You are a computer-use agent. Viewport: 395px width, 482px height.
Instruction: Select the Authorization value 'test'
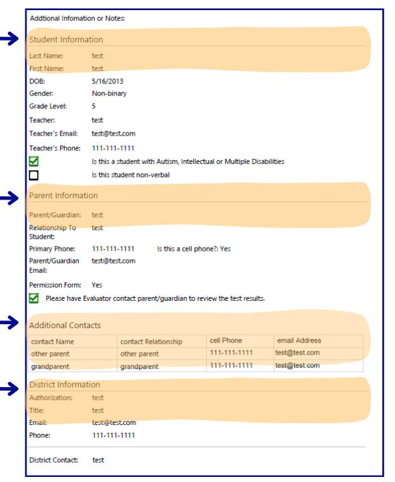coord(98,398)
